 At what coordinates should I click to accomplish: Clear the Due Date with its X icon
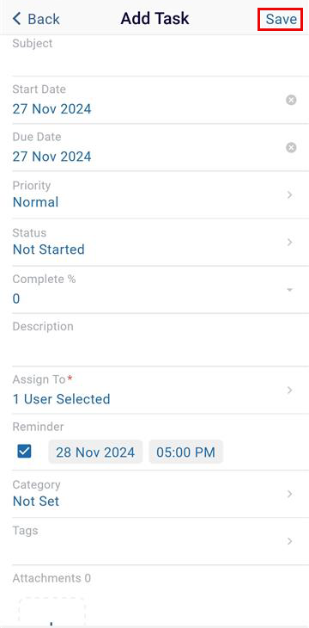pyautogui.click(x=291, y=148)
